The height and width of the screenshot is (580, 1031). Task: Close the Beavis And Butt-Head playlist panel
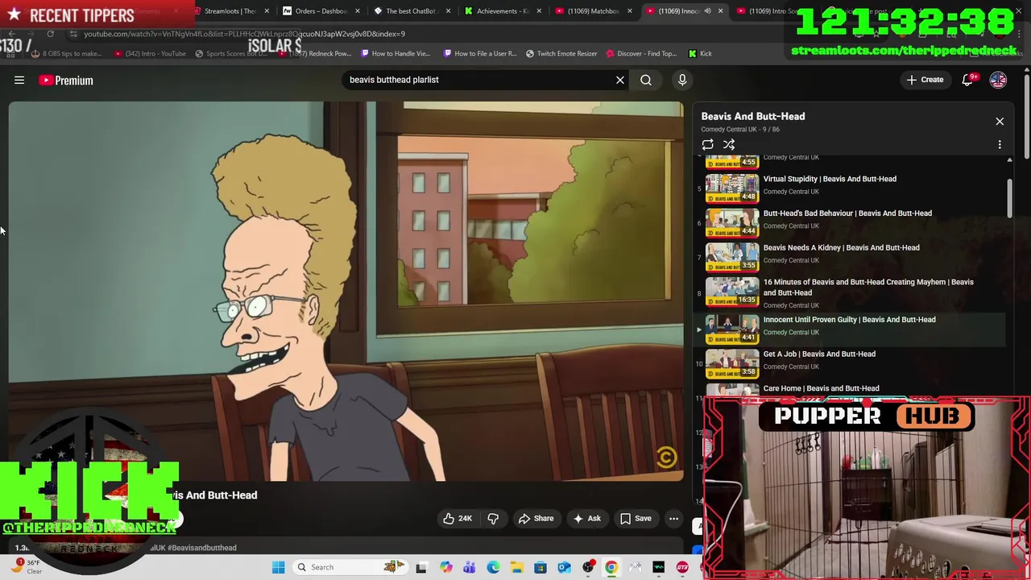pos(1000,122)
